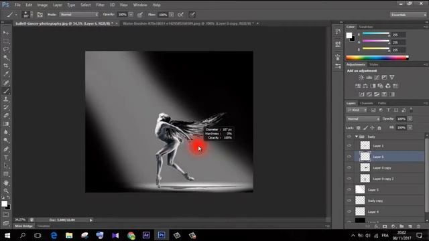The height and width of the screenshot is (241, 429).
Task: Select the Zoom tool
Action: coord(6,191)
